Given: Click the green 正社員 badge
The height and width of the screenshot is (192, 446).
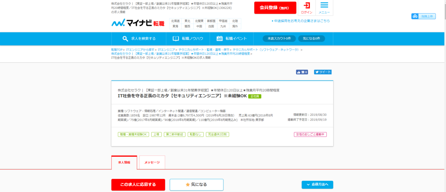Looking at the screenshot, I should pyautogui.click(x=255, y=96).
